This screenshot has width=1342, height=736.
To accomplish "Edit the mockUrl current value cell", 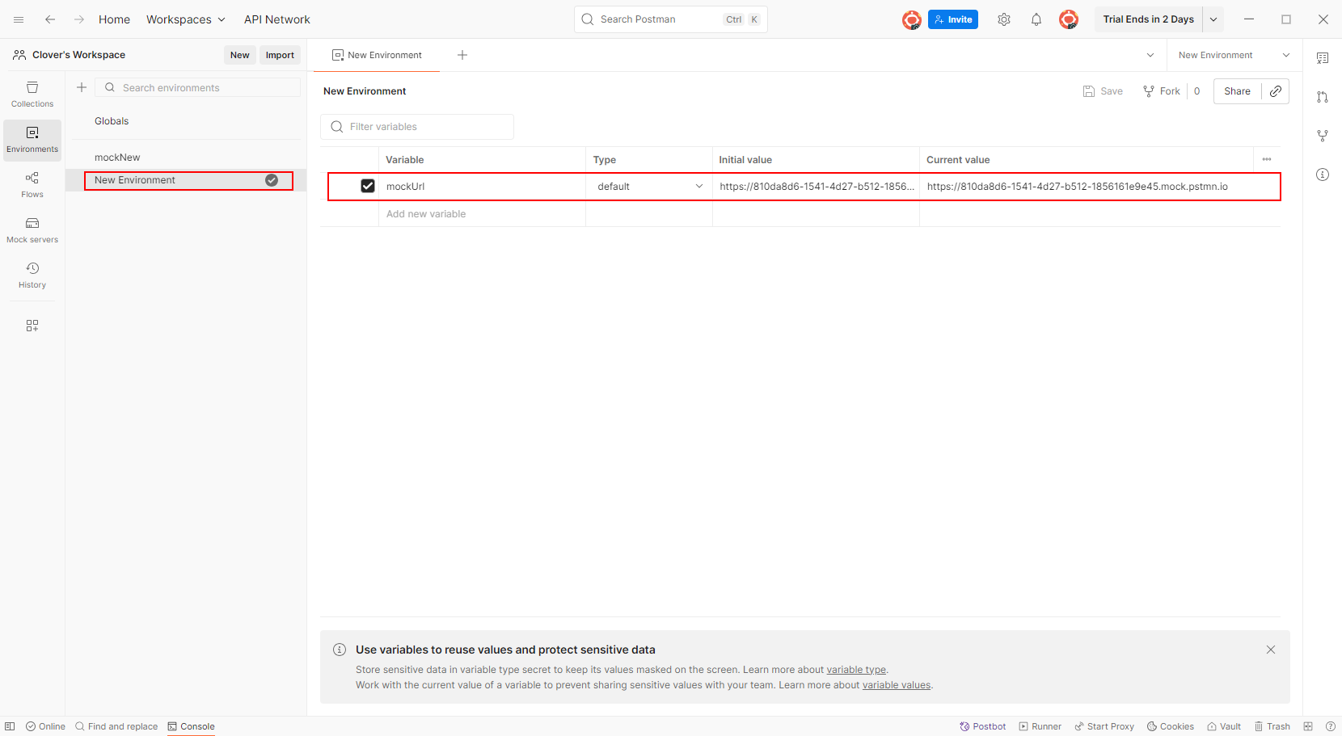I will [1099, 187].
